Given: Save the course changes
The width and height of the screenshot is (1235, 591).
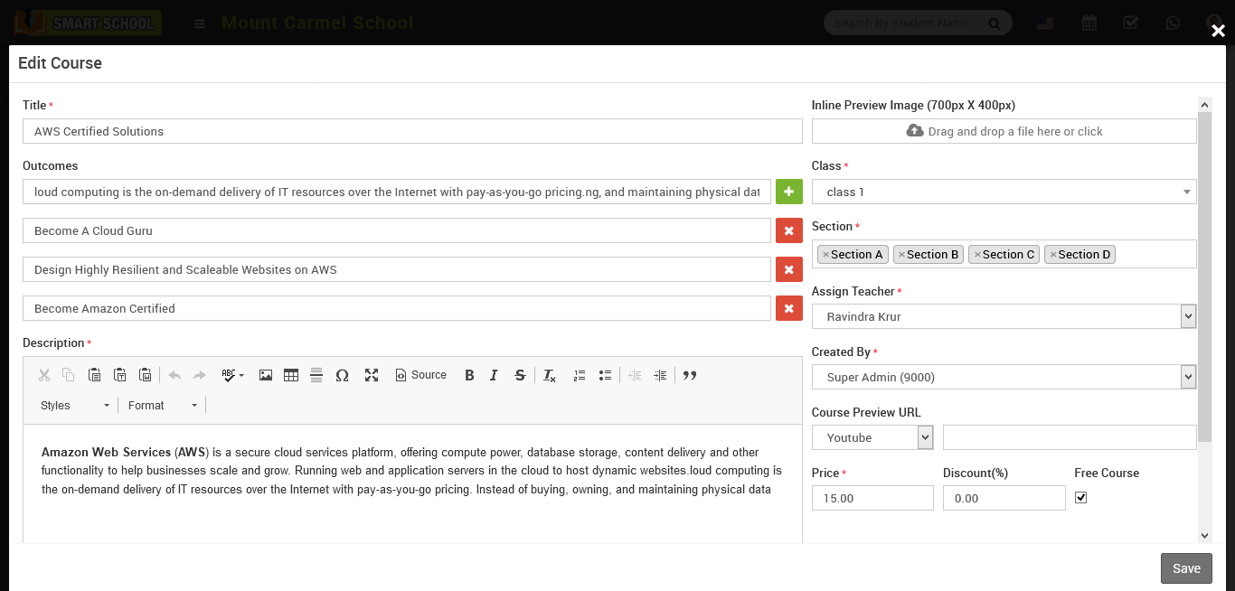Looking at the screenshot, I should pos(1185,568).
